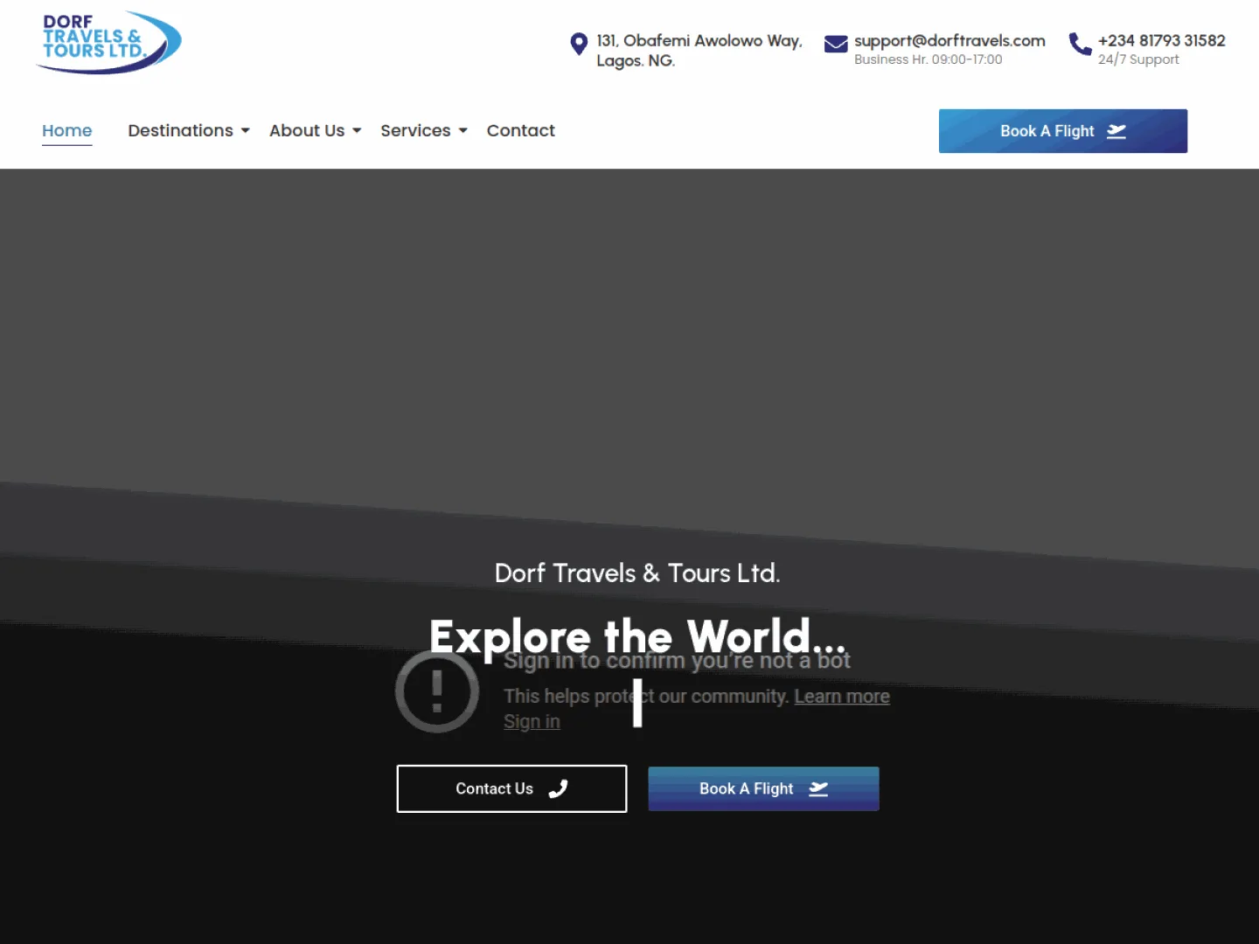Click the plane icon in hero Book A Flight

point(818,788)
